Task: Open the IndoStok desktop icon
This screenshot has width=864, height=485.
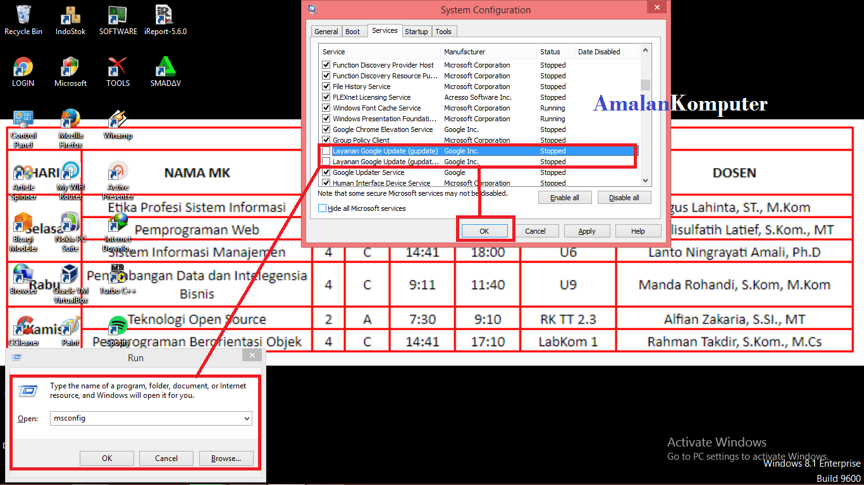Action: [71, 20]
